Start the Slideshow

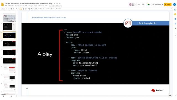(157, 4)
